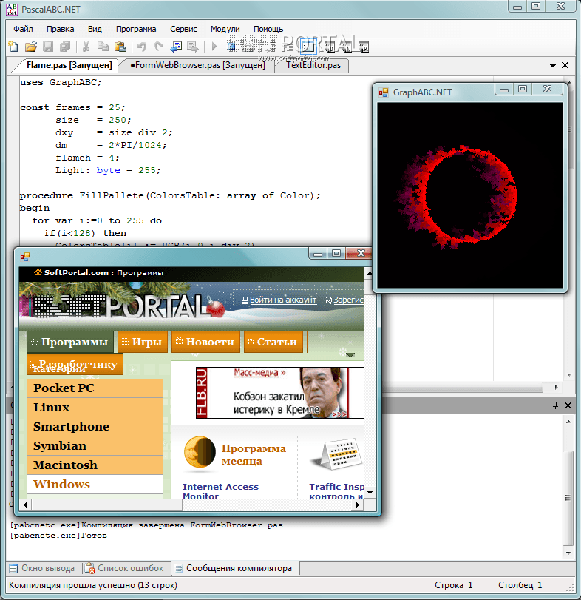
Task: Open the Файл menu
Action: point(24,29)
